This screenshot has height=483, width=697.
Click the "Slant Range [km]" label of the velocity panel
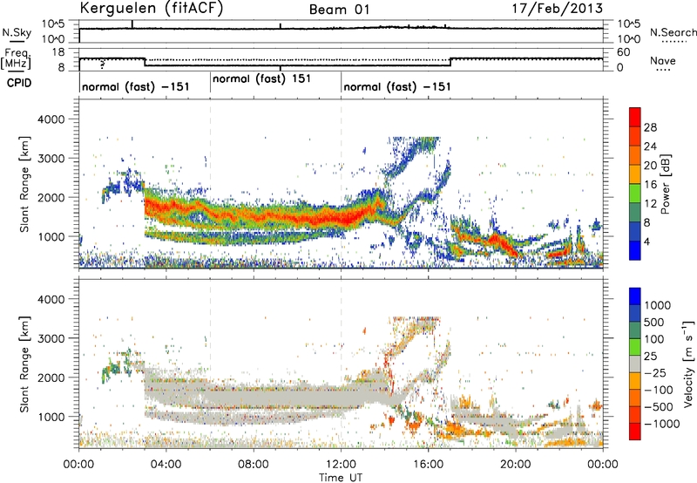pyautogui.click(x=24, y=364)
